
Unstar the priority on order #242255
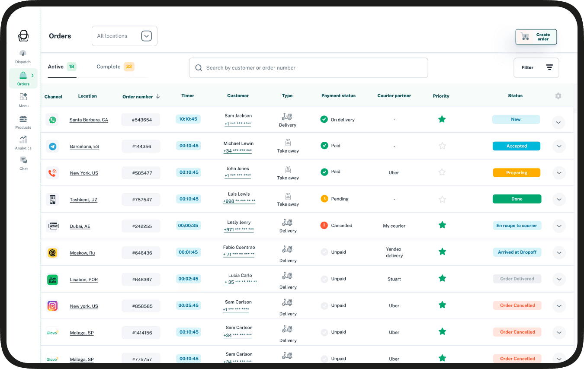(442, 225)
